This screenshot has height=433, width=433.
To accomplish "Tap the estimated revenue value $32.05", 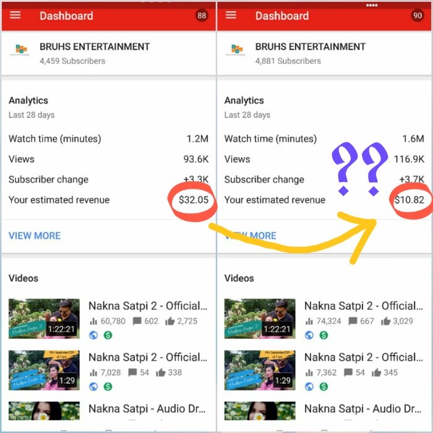I will [x=194, y=200].
